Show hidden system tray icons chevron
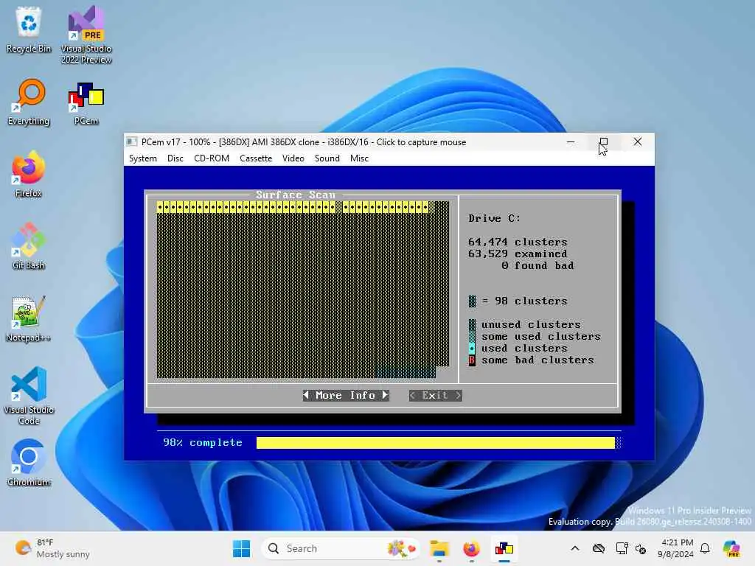755x566 pixels. [575, 548]
